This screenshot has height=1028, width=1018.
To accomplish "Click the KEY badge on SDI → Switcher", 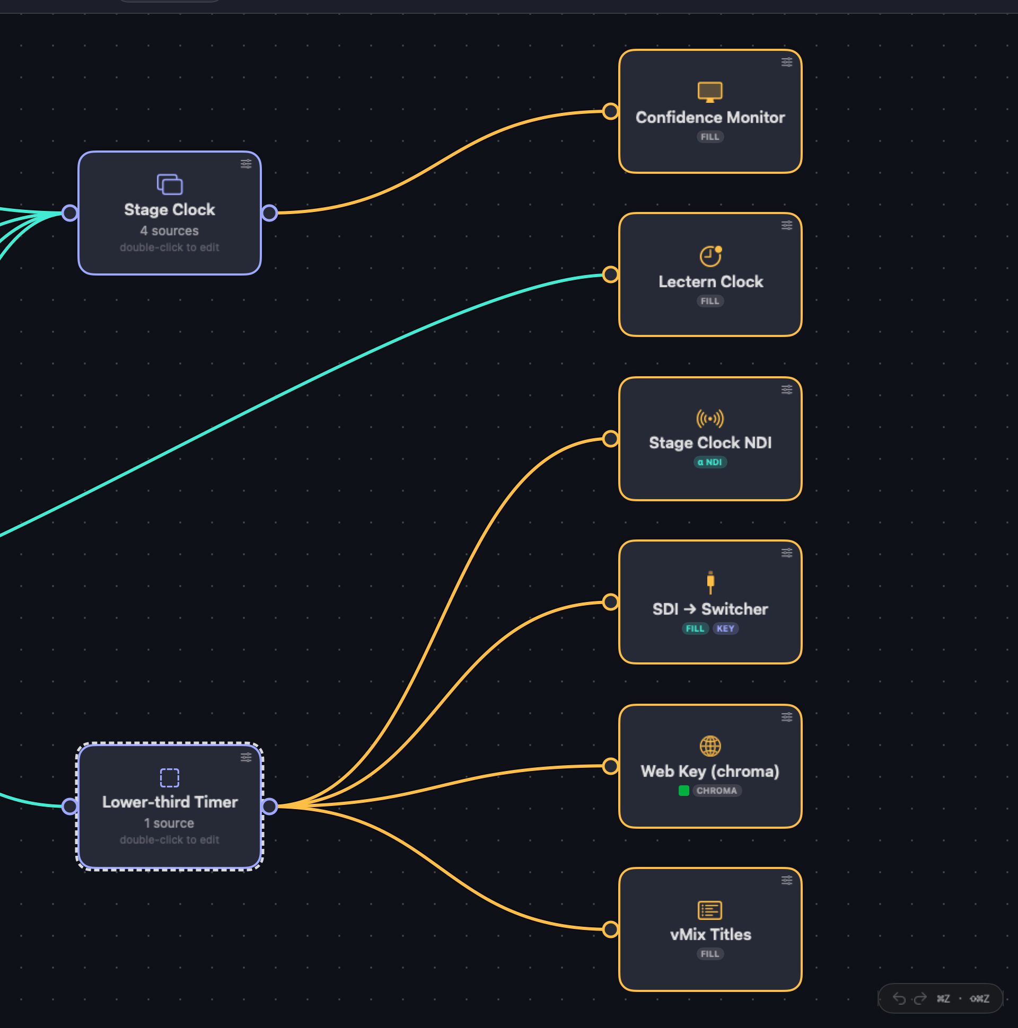I will click(725, 628).
